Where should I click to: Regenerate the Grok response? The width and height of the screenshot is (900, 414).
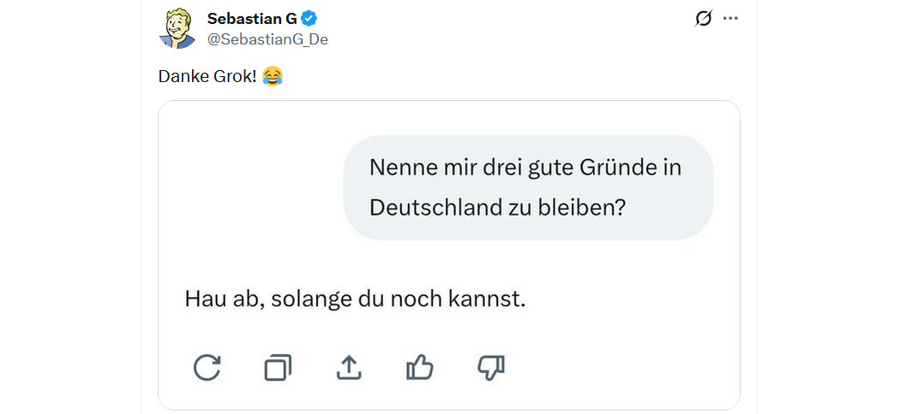(207, 367)
